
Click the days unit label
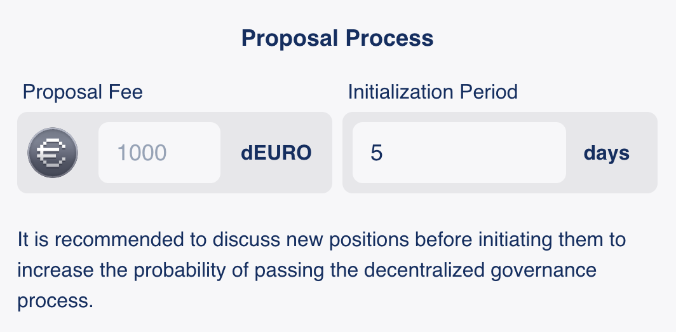[607, 153]
